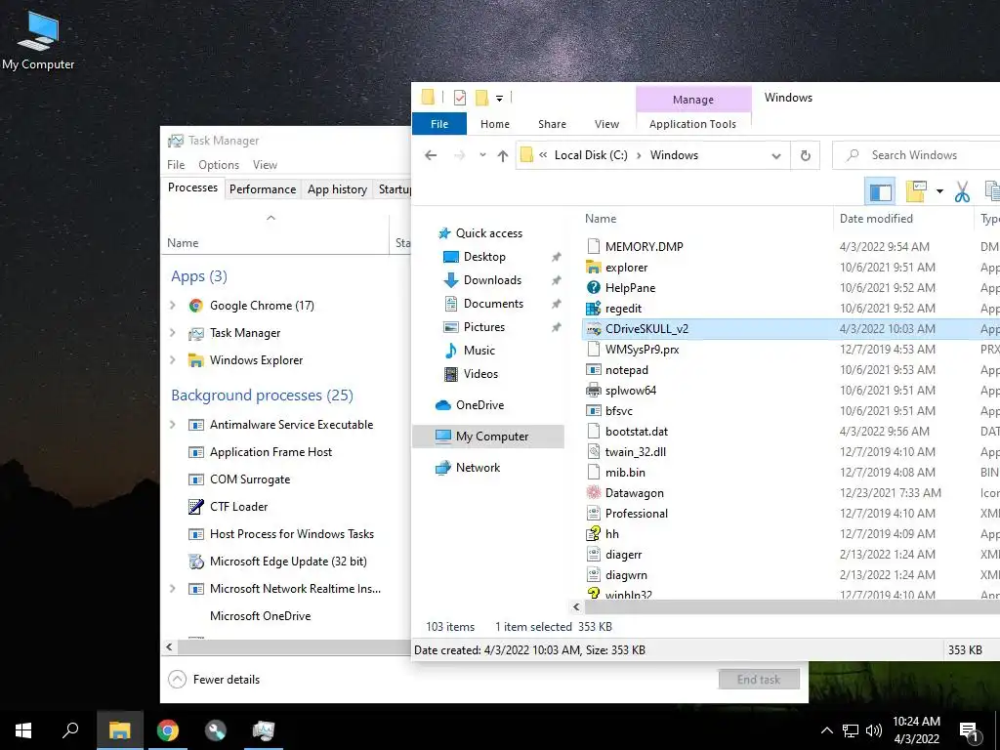Collapse details with Fewer details button
This screenshot has width=1000, height=750.
tap(214, 680)
